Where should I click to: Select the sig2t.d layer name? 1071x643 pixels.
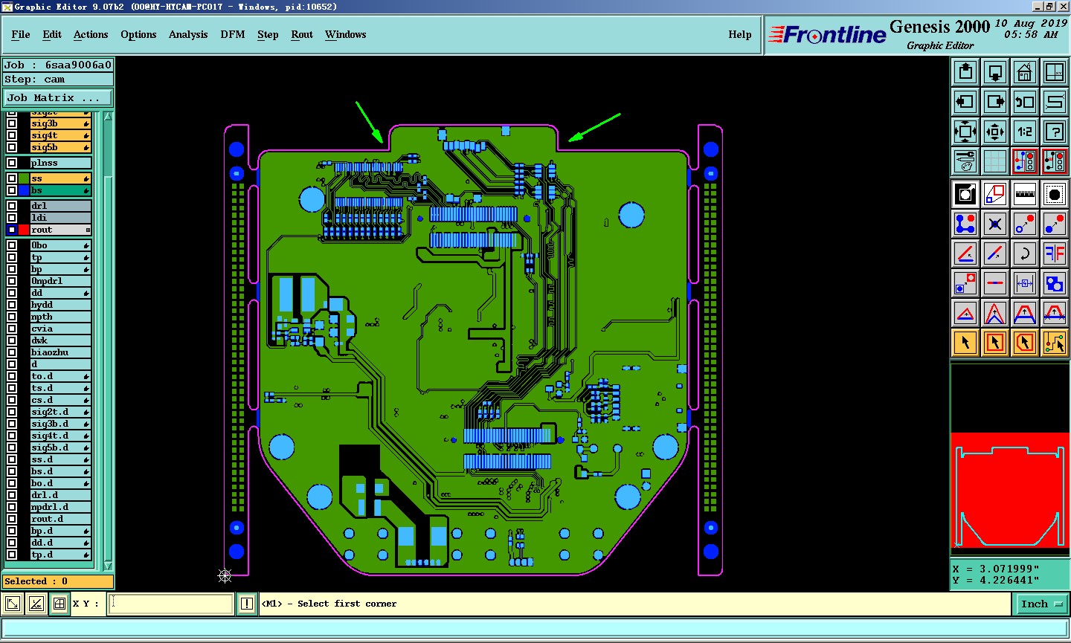[x=60, y=412]
